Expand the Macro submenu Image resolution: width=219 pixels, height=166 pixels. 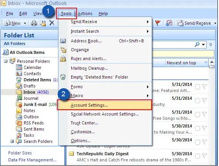point(148,96)
